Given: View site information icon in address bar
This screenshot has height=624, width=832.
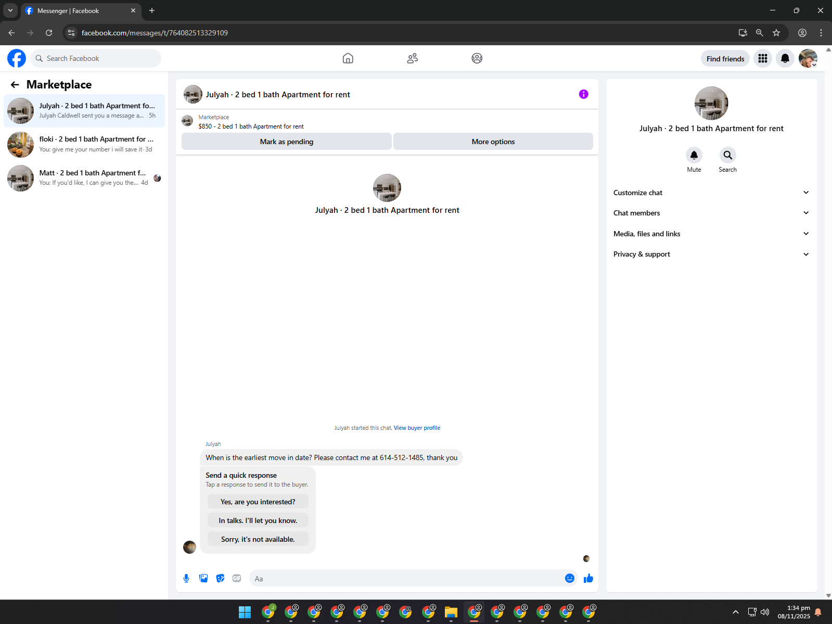Looking at the screenshot, I should tap(71, 33).
